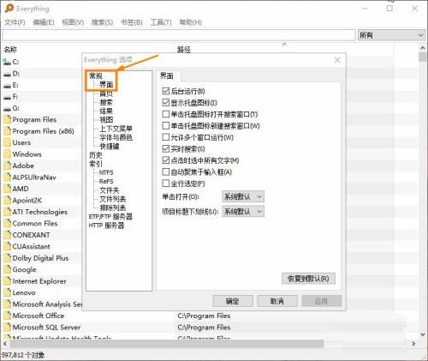Select 结果 in the options tree
428x361 pixels.
tap(106, 111)
